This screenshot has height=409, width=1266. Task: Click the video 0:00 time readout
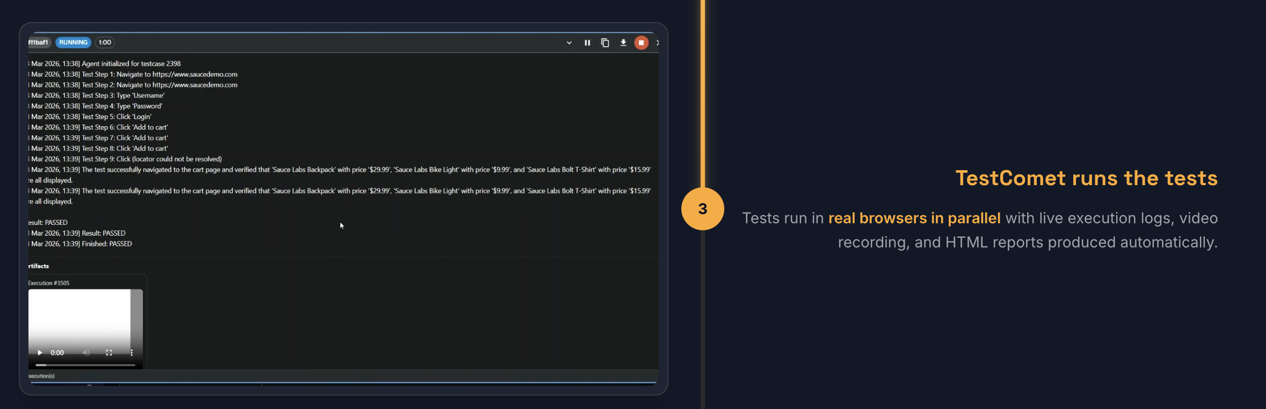coord(57,353)
